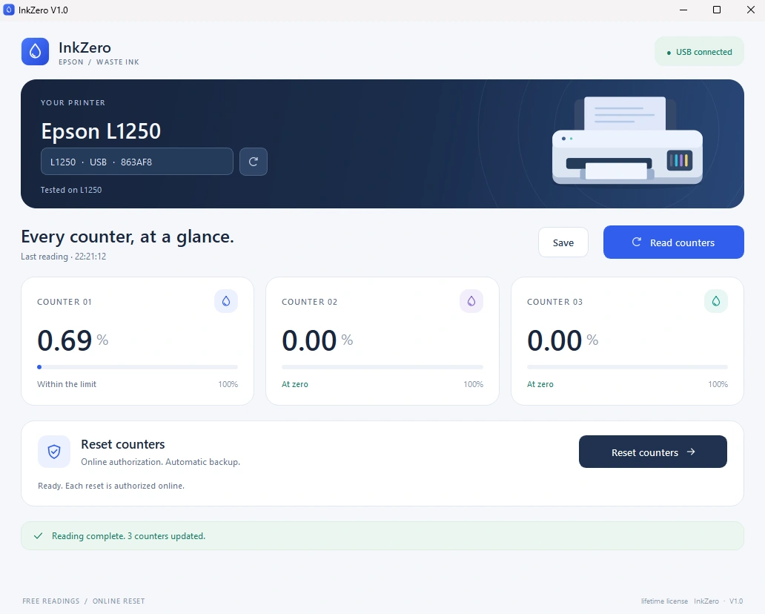Click 'At zero' text under Counter 02

pyautogui.click(x=295, y=384)
